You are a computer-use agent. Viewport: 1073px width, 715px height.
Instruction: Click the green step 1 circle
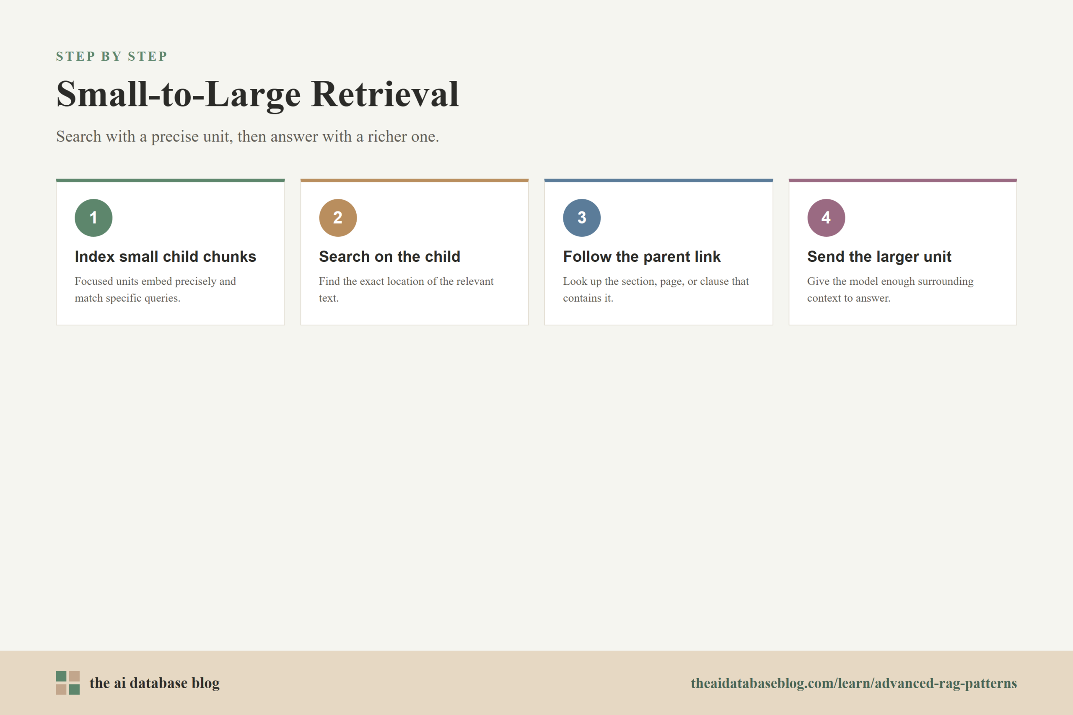[93, 217]
